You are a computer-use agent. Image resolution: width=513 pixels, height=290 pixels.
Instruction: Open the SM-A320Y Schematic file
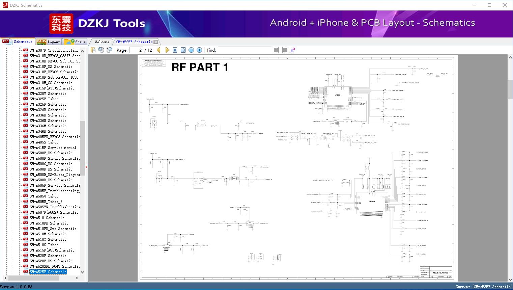coord(48,94)
